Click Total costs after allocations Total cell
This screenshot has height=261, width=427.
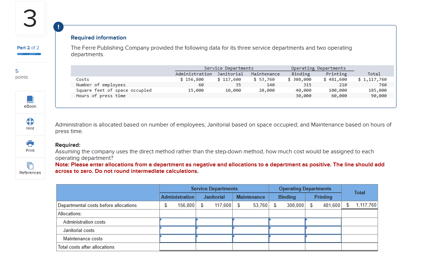point(359,247)
